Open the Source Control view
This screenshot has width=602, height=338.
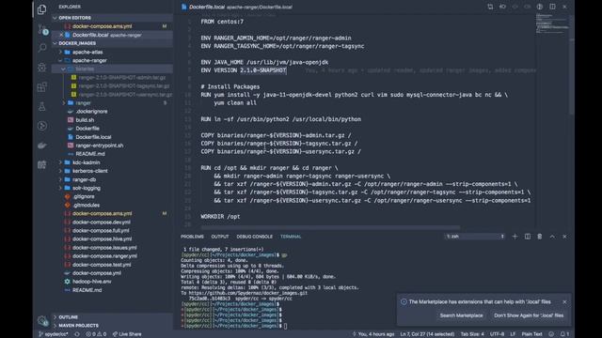click(x=42, y=29)
